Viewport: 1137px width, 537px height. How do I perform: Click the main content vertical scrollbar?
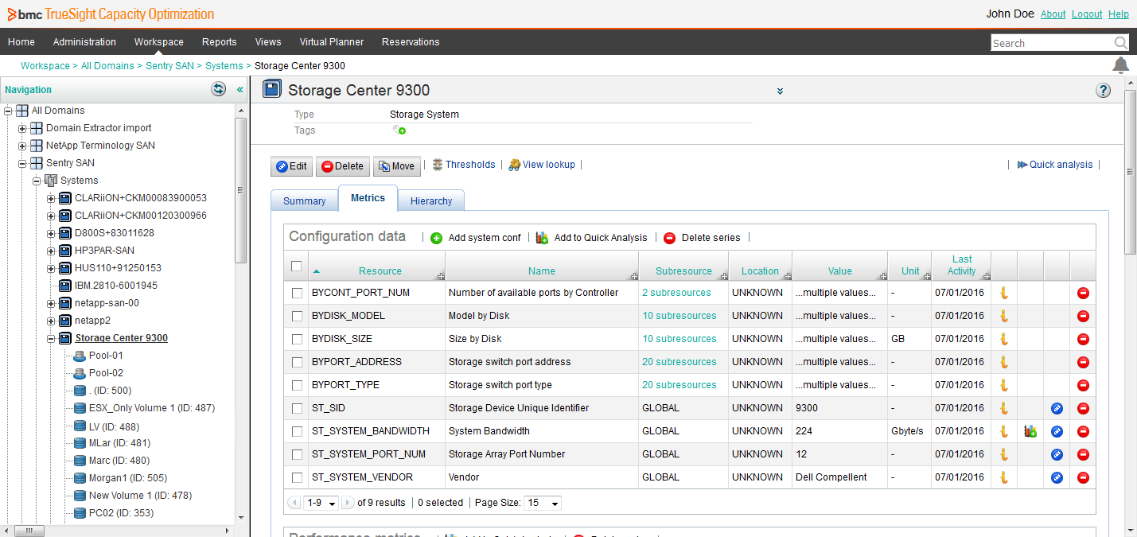1130,171
